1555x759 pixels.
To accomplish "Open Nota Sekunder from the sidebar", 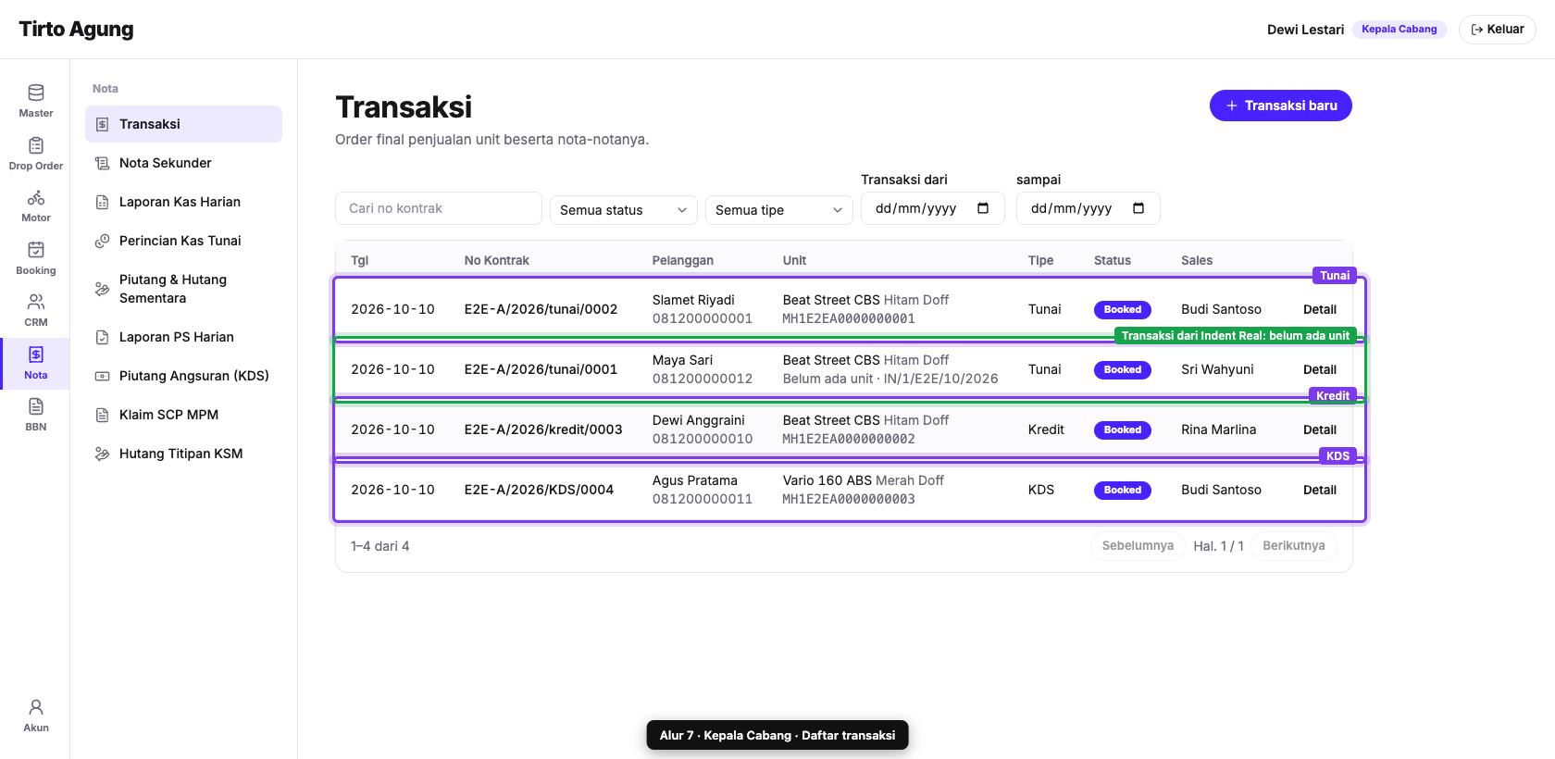I will click(183, 163).
